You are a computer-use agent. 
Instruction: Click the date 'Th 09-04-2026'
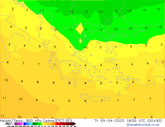(x=109, y=121)
